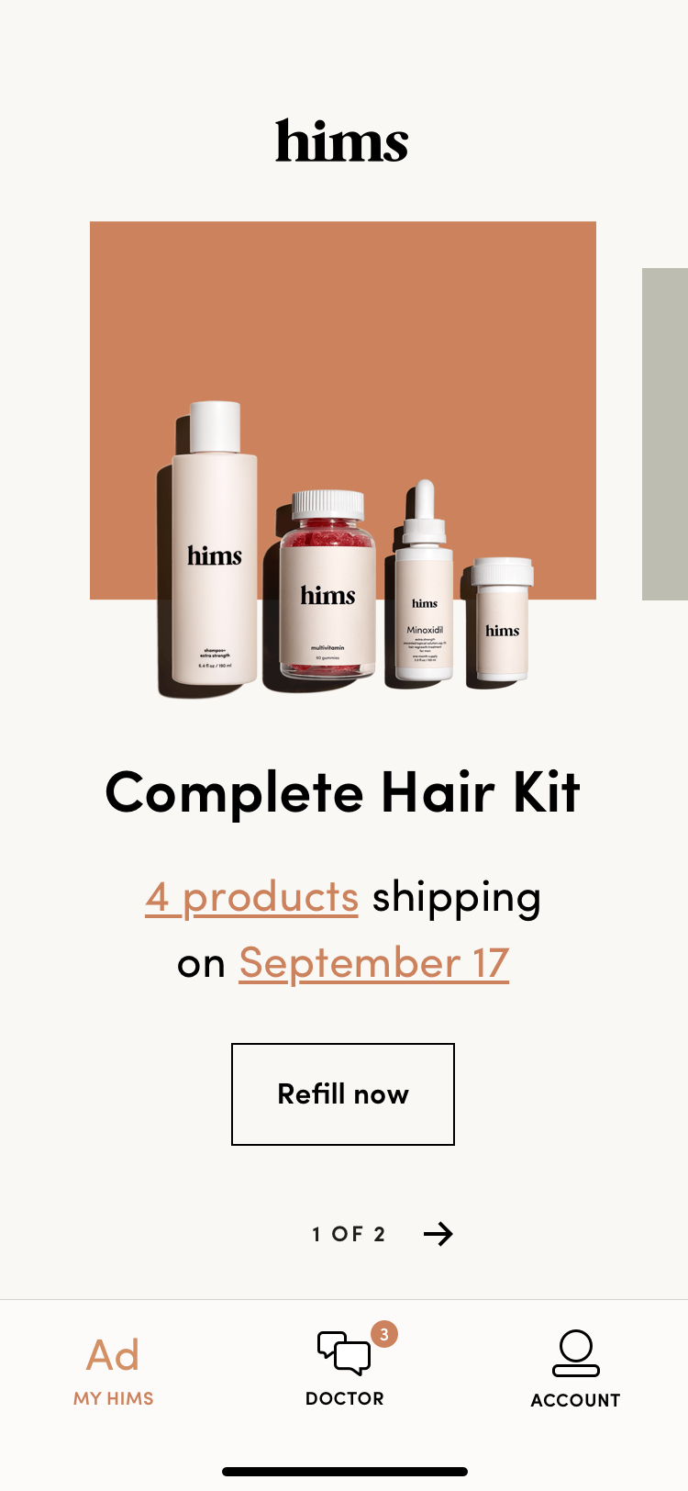Switch to the ACCOUNT tab label
This screenshot has width=688, height=1491.
pyautogui.click(x=575, y=1400)
